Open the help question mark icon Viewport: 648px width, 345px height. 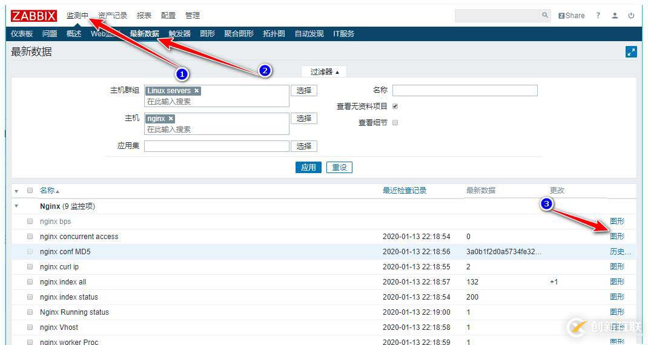point(598,15)
